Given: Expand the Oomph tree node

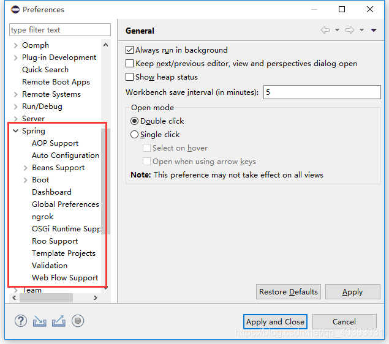Looking at the screenshot, I should [16, 45].
